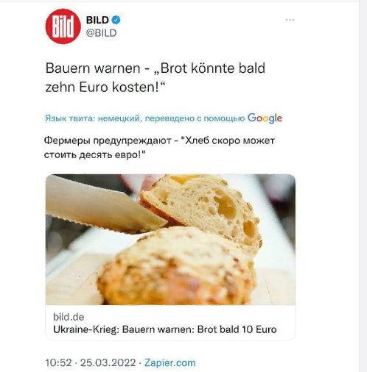Screen dimensions: 367x372
Task: Click translated line 'стоить десять евро!'
Action: point(95,154)
